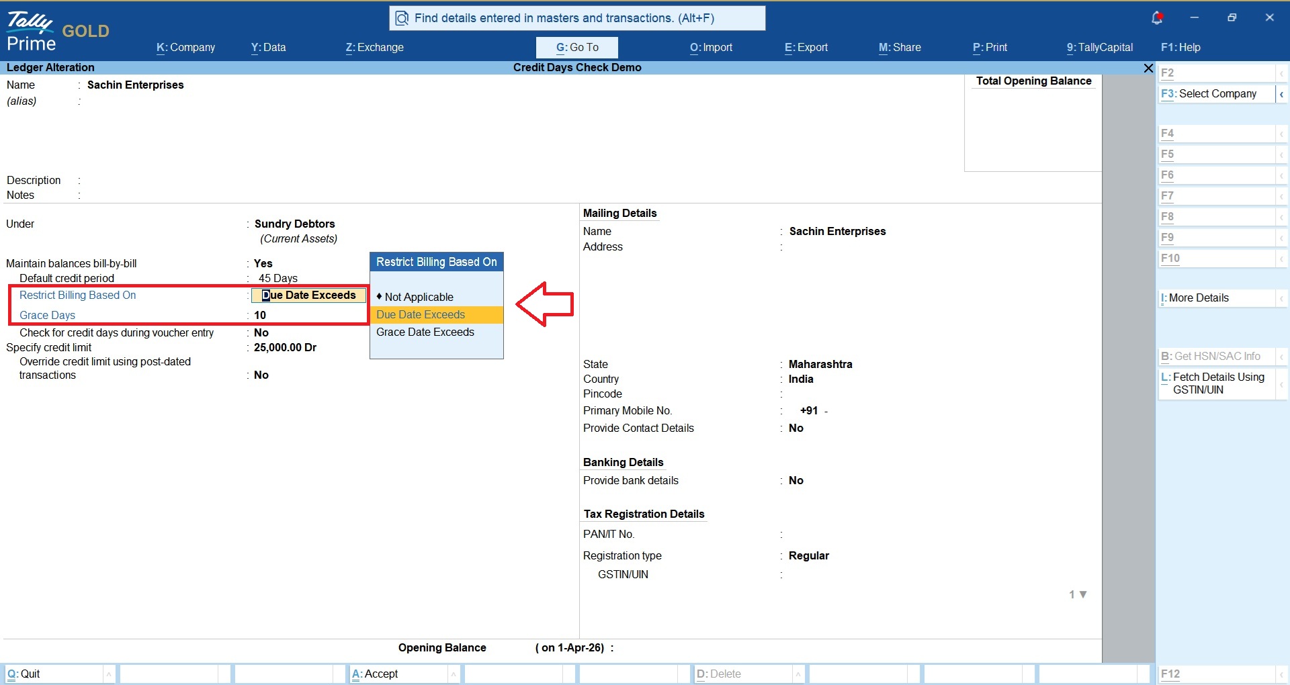Open the P: Print menu

[x=990, y=48]
